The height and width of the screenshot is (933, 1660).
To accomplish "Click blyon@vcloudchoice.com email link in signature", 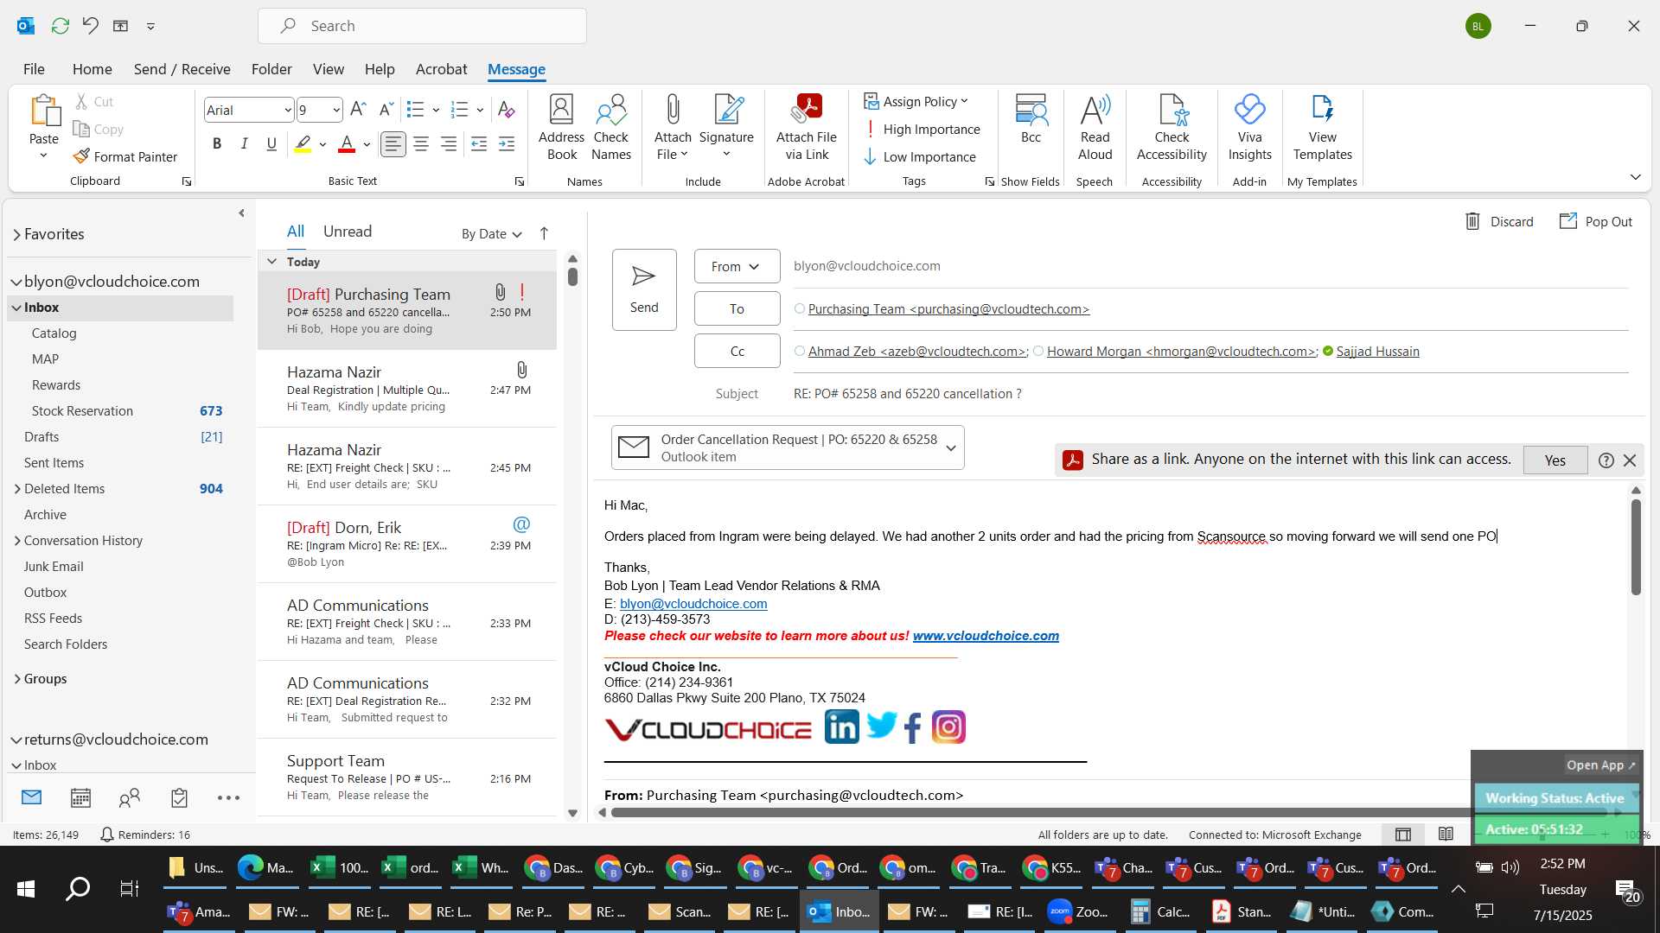I will click(x=693, y=604).
